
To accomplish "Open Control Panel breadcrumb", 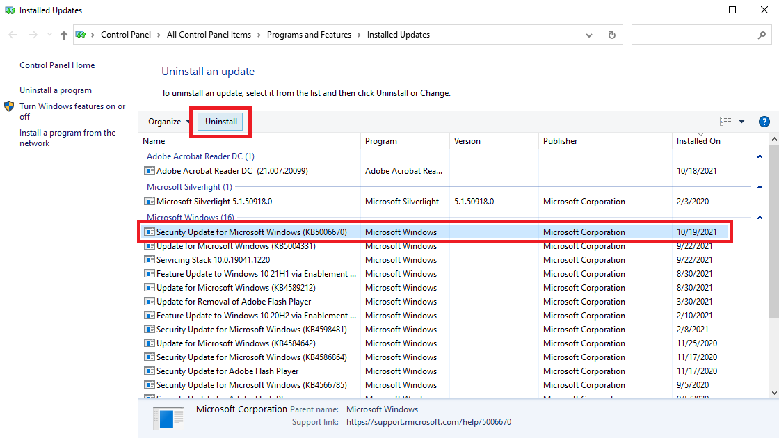I will (x=126, y=35).
